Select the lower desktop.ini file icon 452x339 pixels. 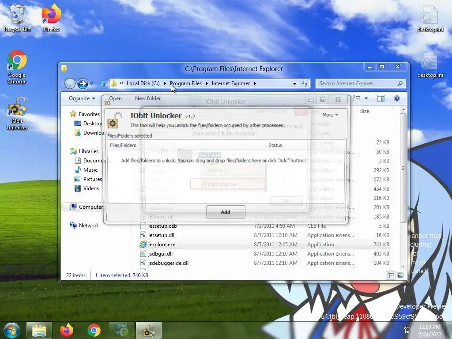tap(430, 64)
